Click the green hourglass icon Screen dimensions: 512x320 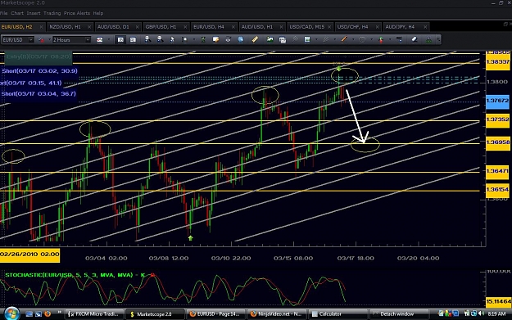[203, 39]
